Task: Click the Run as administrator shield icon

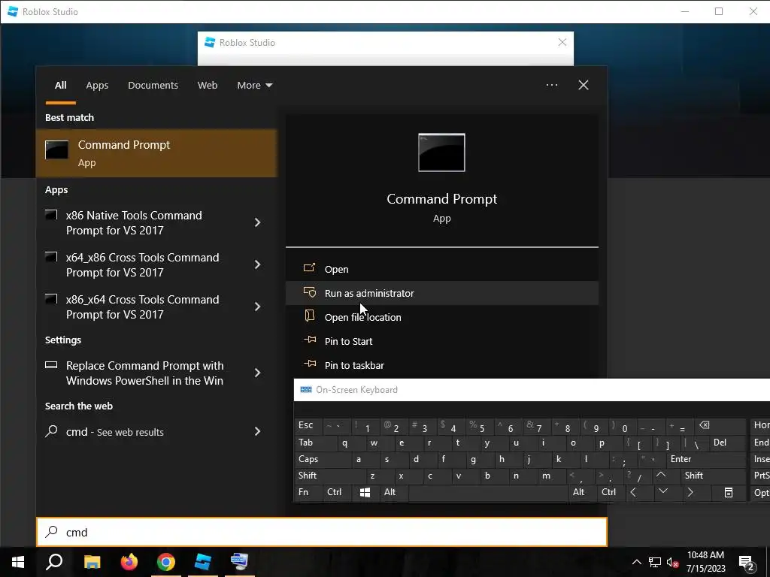Action: (x=309, y=292)
